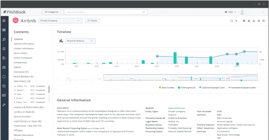Click the timeline range selector overview strip

pos(180,77)
